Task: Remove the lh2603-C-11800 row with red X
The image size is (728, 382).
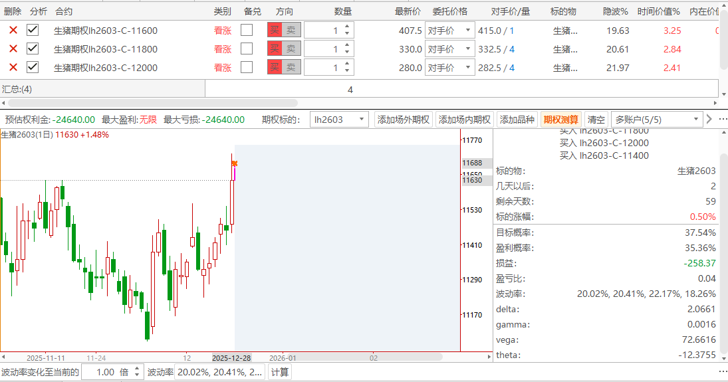Action: (x=13, y=49)
